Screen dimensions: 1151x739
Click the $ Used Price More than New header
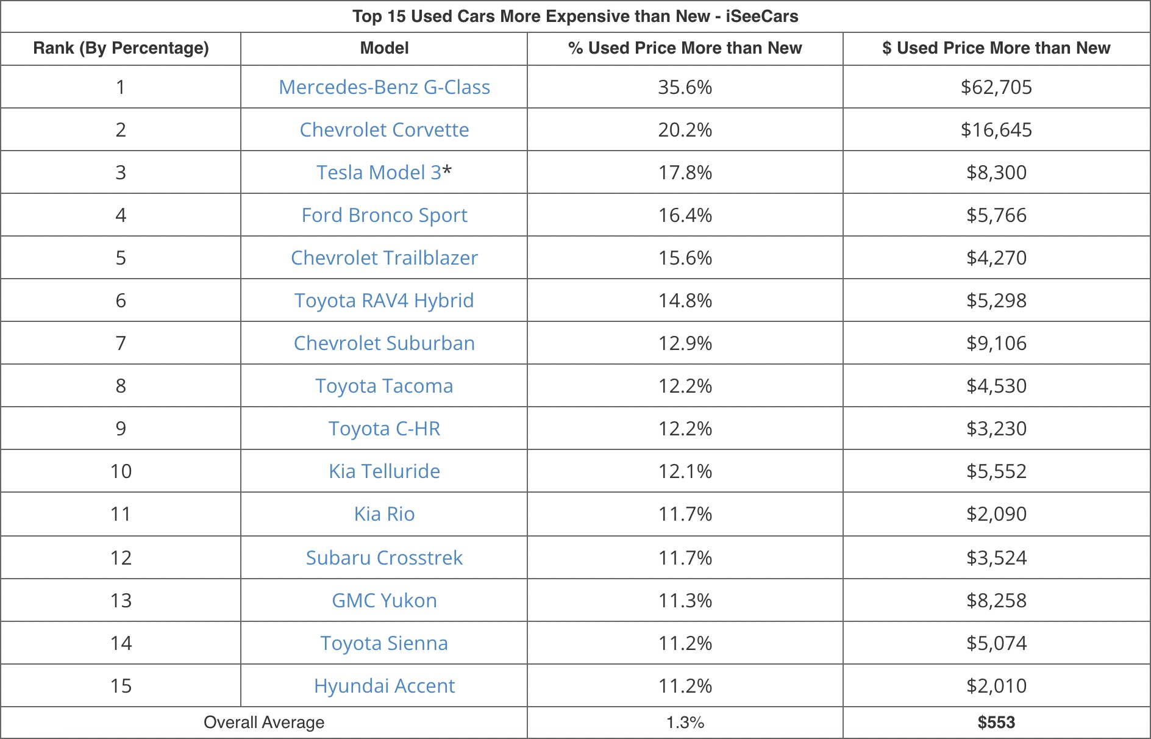point(996,48)
